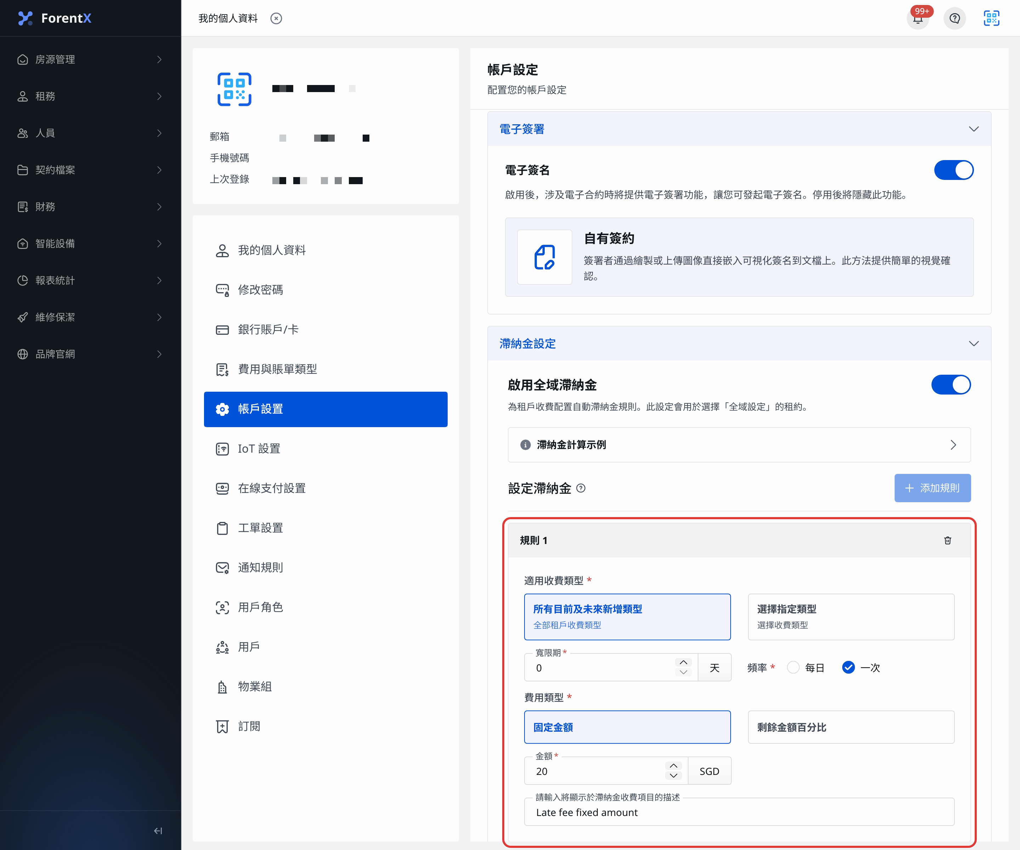Viewport: 1020px width, 850px height.
Task: Expand 契約檔案 in the sidebar
Action: click(x=90, y=170)
